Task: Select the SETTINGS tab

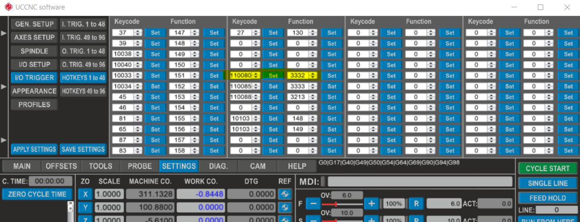Action: pyautogui.click(x=179, y=166)
